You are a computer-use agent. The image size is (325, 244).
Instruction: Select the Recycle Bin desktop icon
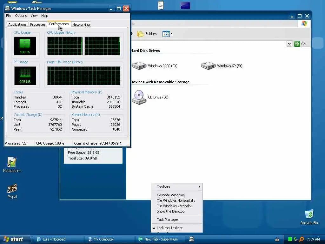[309, 214]
